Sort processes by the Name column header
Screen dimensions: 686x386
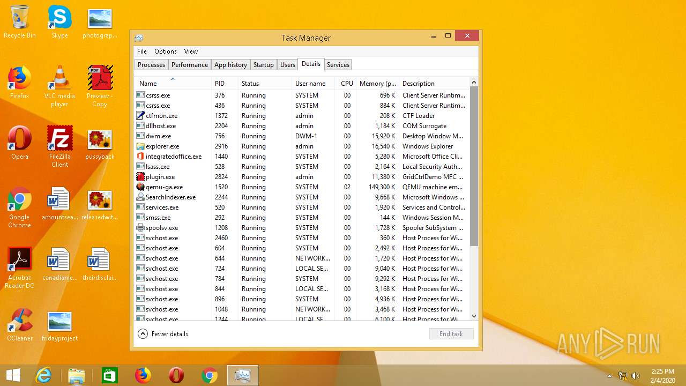point(173,84)
